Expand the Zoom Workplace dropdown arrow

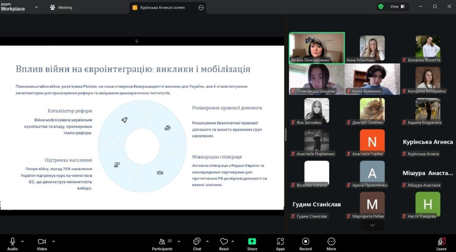tap(36, 7)
